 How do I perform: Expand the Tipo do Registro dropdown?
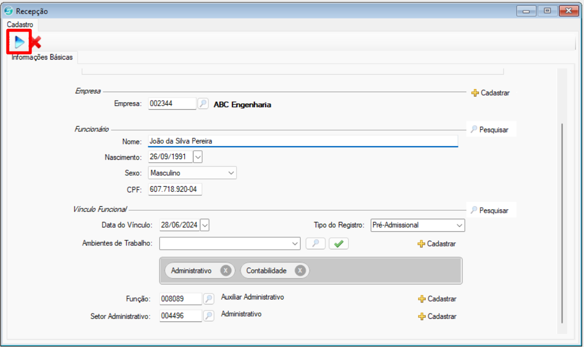(459, 225)
